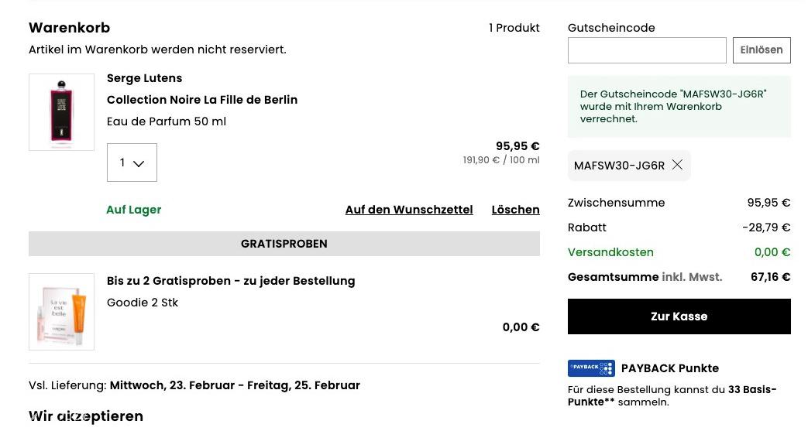Click the Auf Lager stock status
This screenshot has height=431, width=808.
134,210
